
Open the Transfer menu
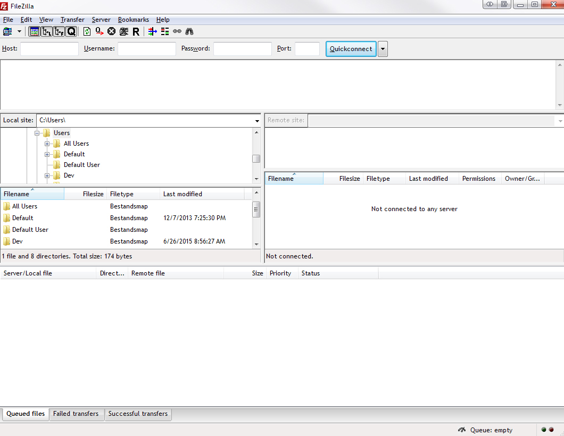[x=72, y=20]
